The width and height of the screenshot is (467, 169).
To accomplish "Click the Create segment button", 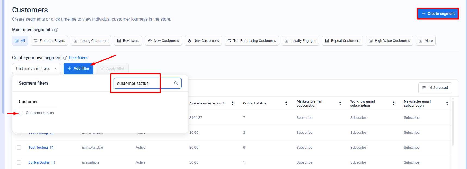I will [x=438, y=14].
